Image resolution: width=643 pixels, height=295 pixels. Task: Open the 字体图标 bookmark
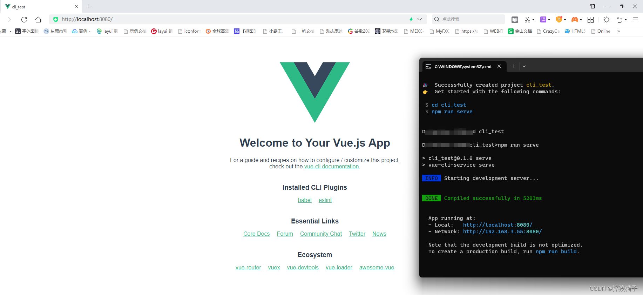point(27,31)
